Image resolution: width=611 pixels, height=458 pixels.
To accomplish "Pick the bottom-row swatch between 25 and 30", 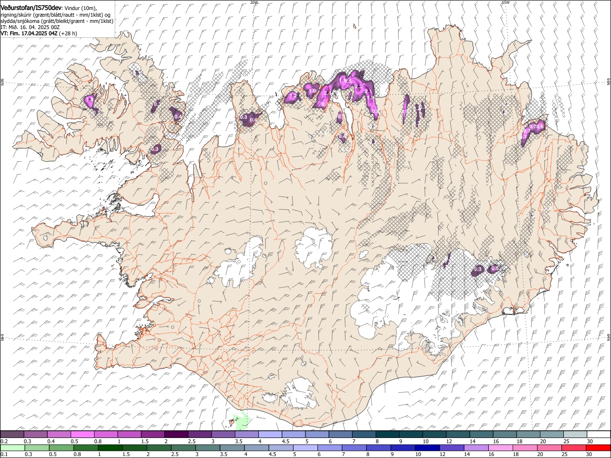I will tap(573, 448).
